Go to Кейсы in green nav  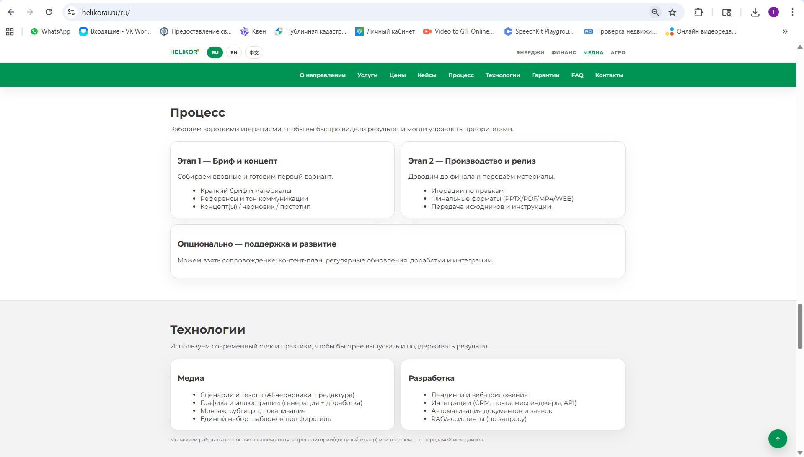pyautogui.click(x=427, y=75)
